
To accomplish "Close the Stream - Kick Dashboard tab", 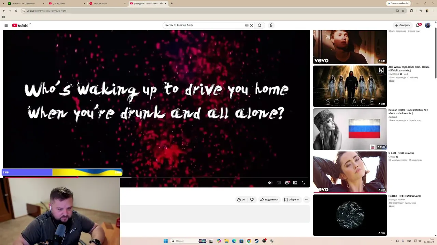I will pos(43,3).
